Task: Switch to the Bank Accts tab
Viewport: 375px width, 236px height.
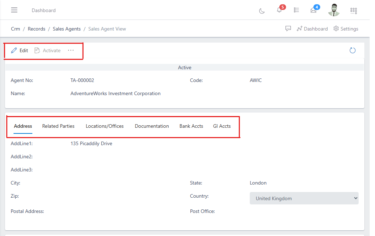Action: 191,126
